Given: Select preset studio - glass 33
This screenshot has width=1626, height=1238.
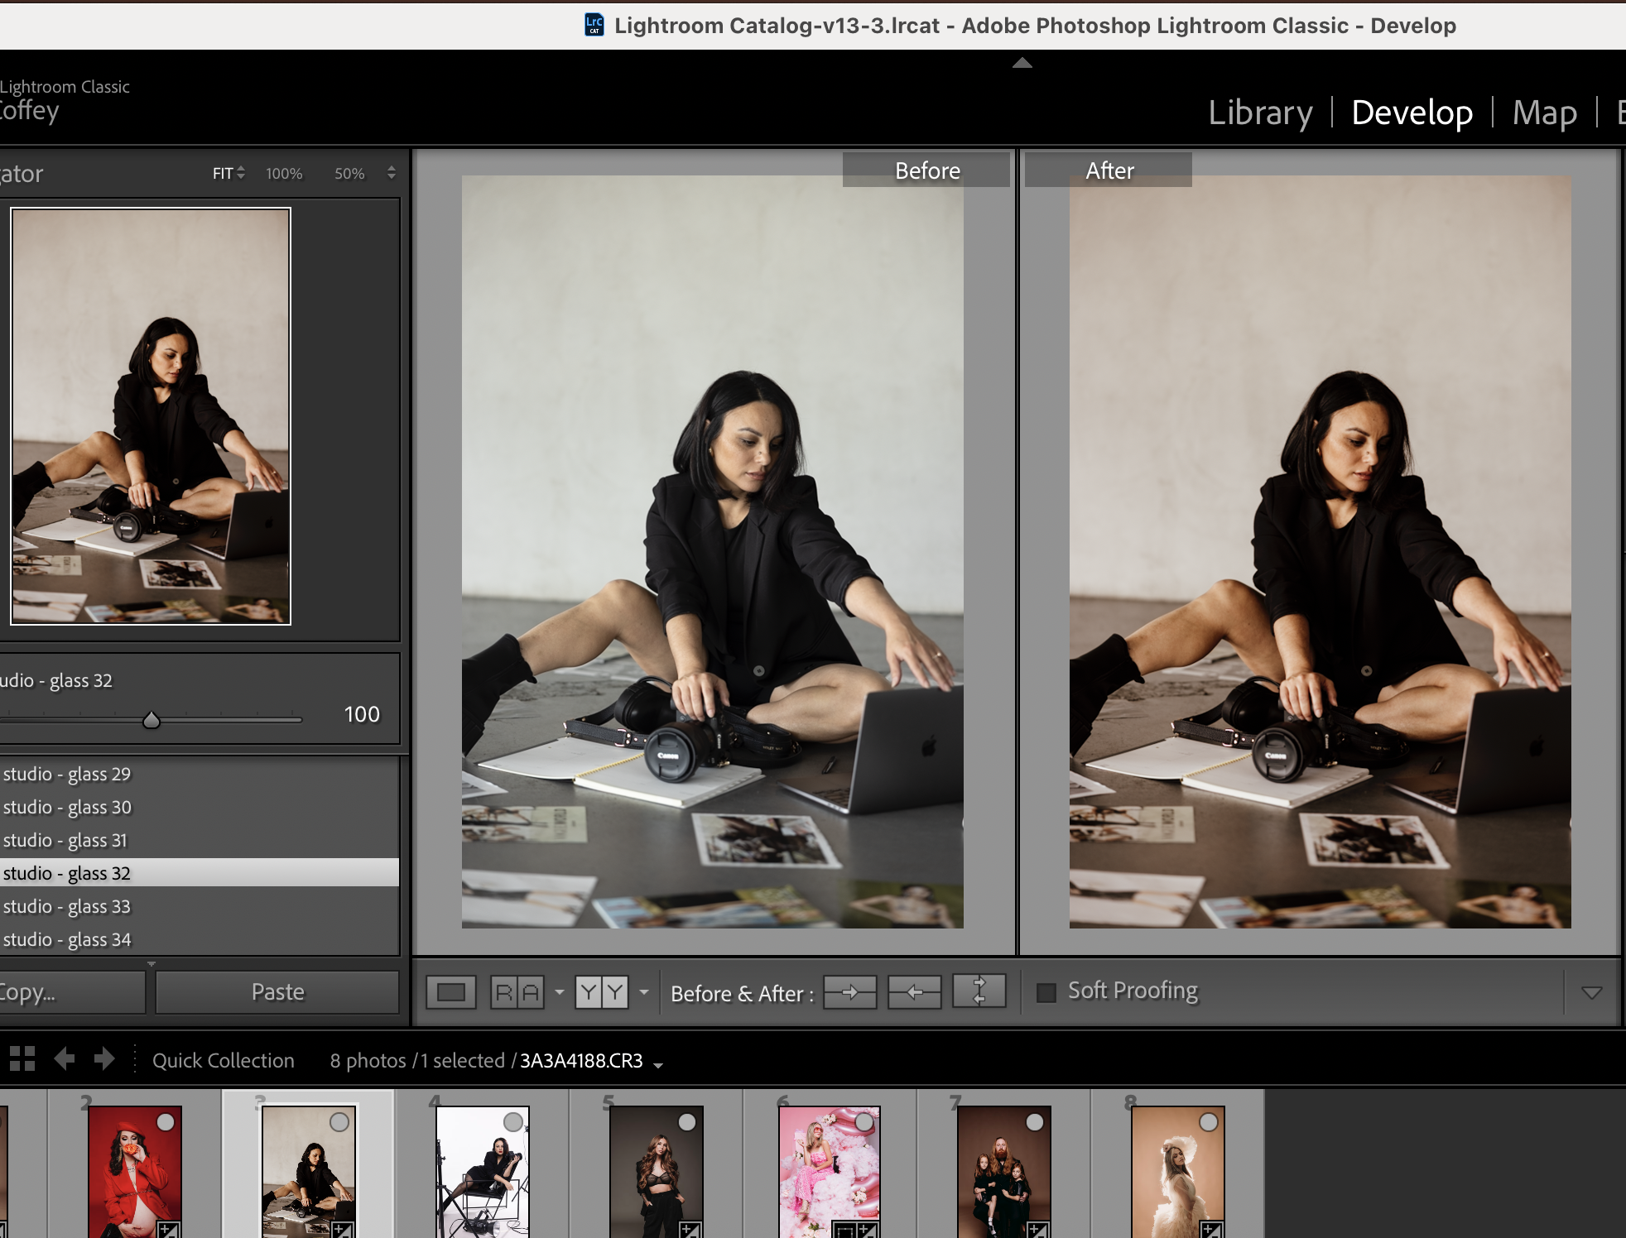Looking at the screenshot, I should pos(67,906).
